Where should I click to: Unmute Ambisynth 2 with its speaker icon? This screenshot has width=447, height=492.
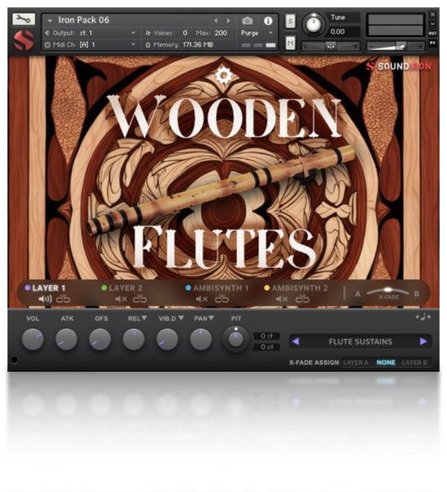tap(281, 299)
